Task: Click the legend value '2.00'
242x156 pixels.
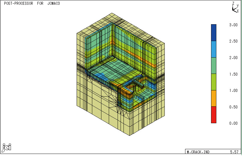Action: coord(233,58)
